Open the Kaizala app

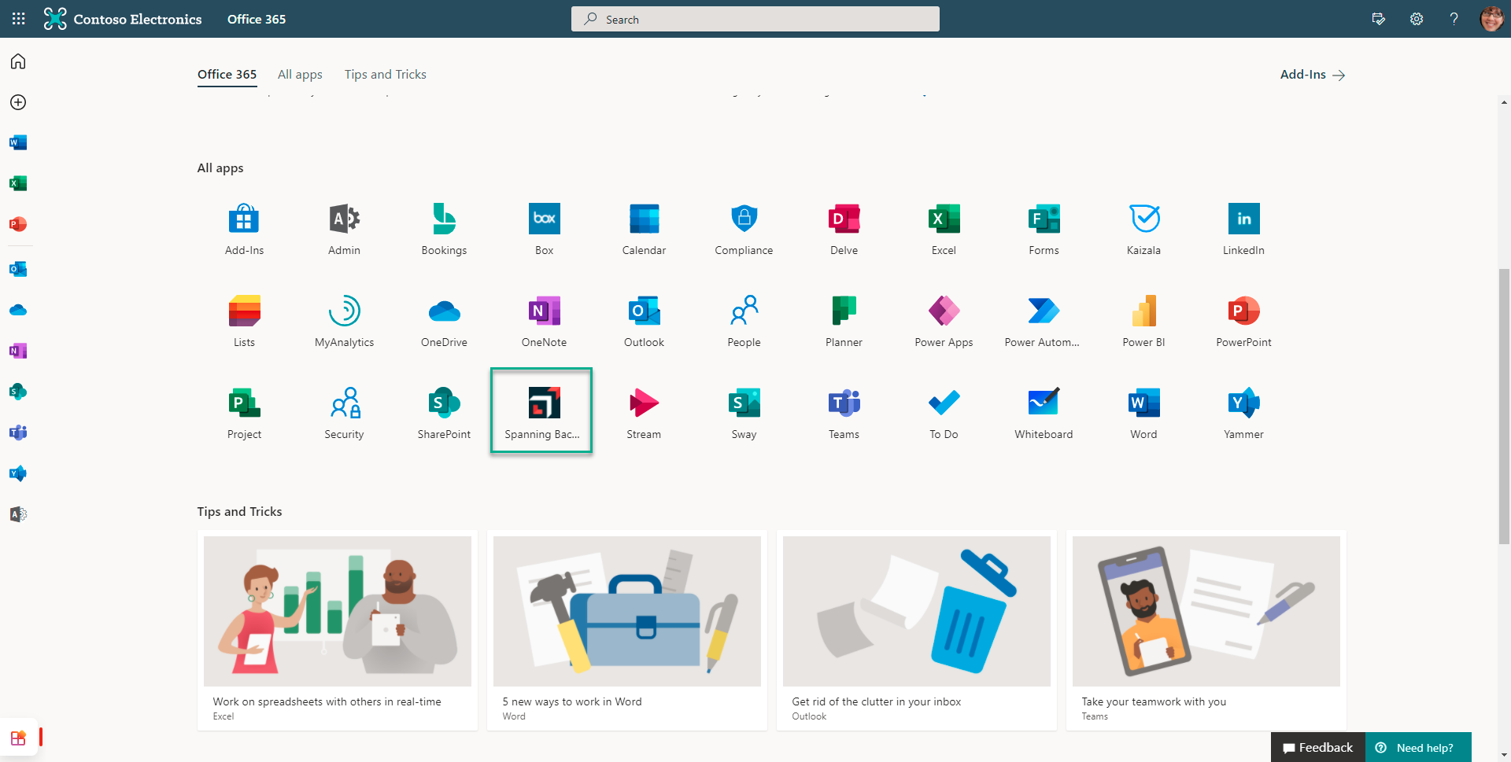[1143, 228]
